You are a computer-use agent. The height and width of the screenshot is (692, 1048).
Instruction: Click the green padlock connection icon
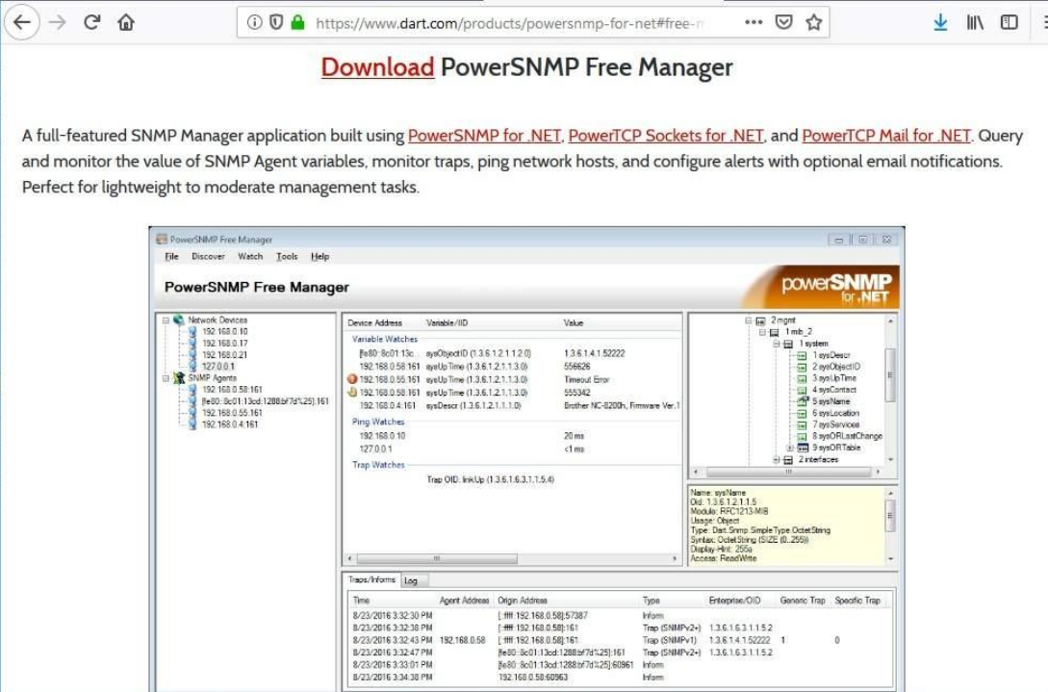tap(298, 22)
